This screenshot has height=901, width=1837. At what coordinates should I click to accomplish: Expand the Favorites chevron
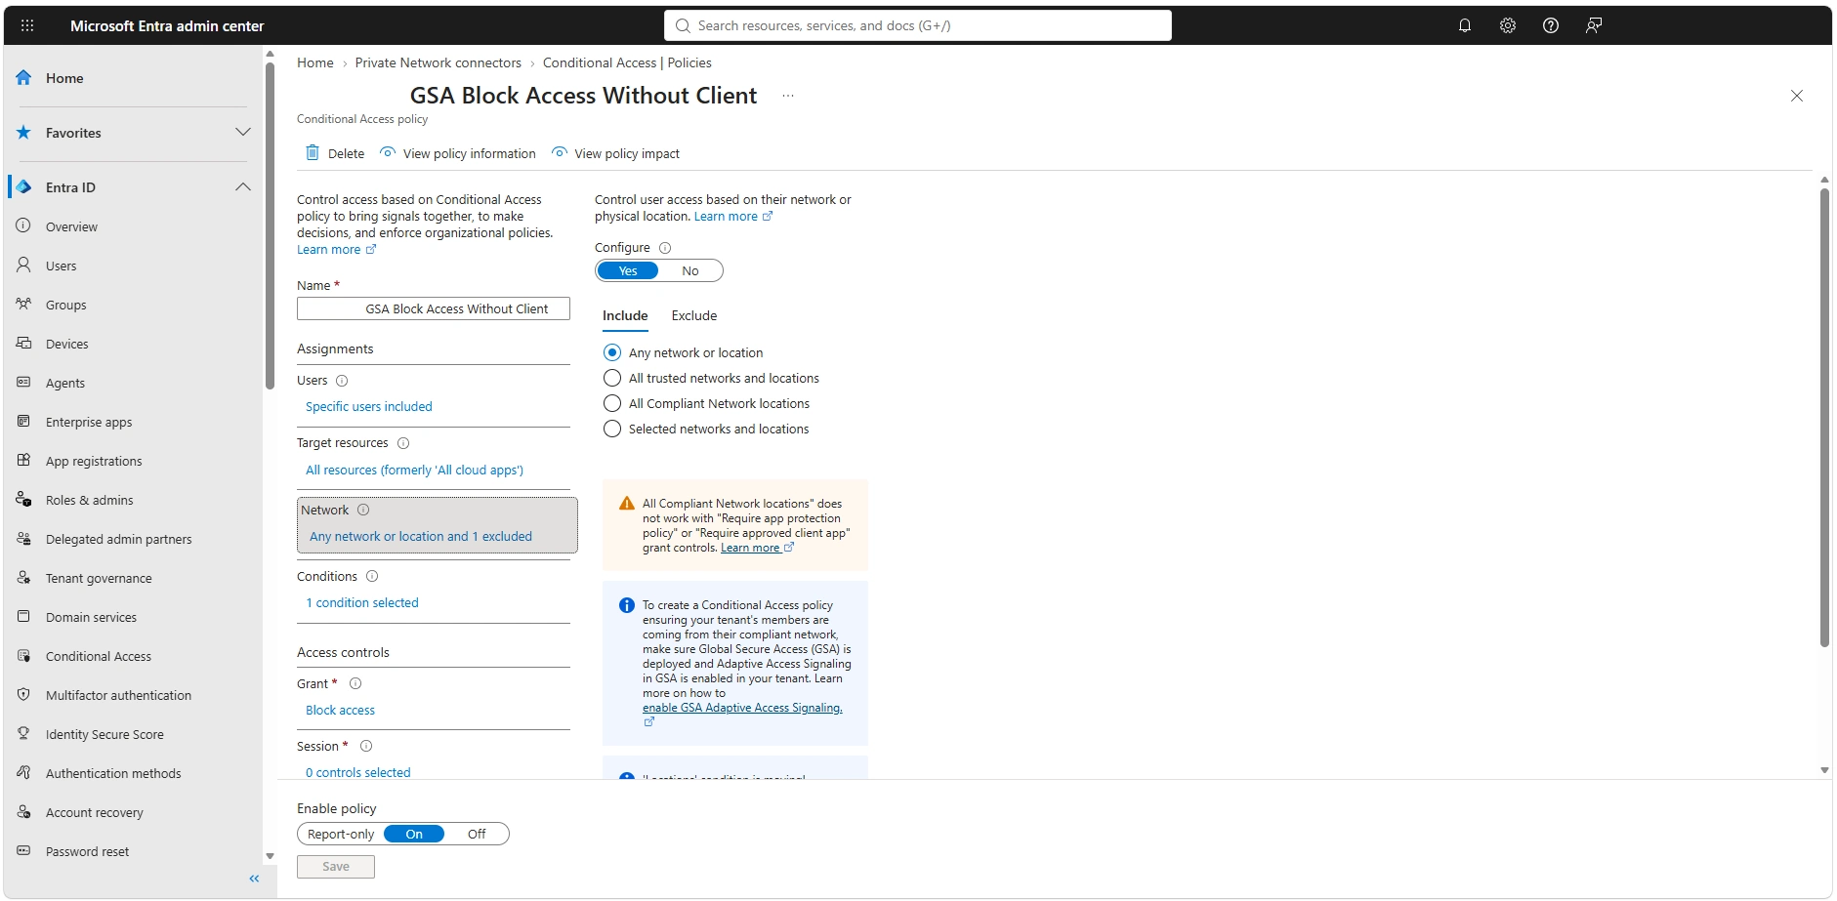(243, 132)
